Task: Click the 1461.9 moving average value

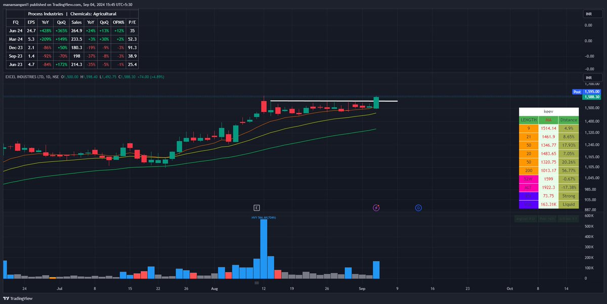Action: [548, 137]
